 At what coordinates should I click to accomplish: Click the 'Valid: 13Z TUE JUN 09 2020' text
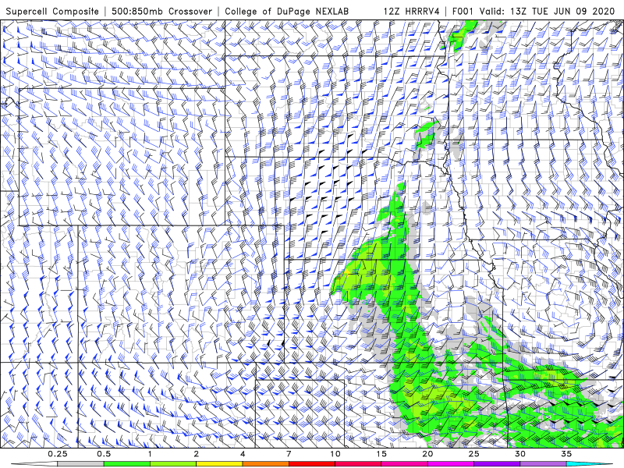click(548, 11)
